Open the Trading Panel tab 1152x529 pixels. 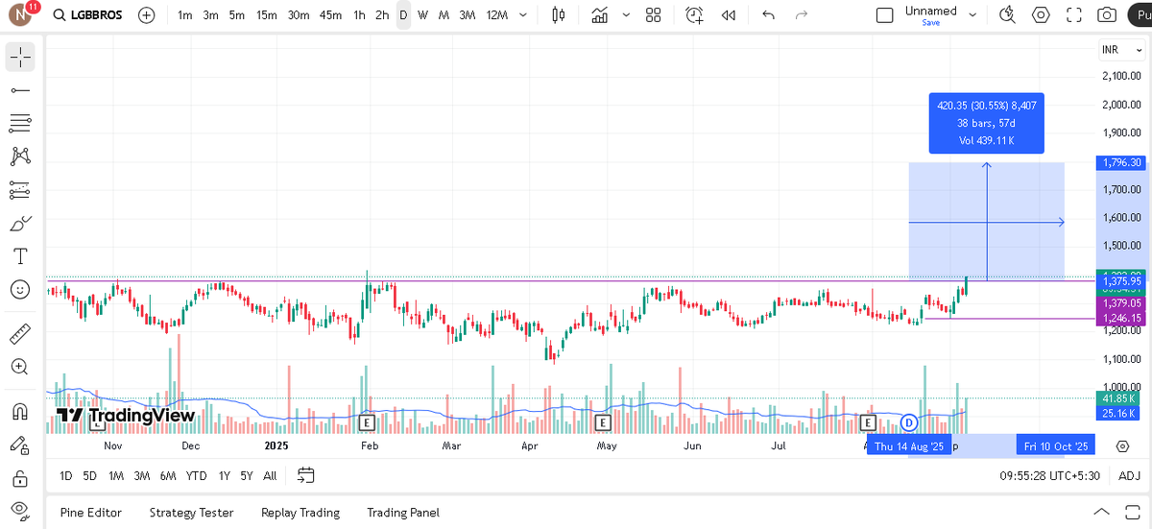point(403,513)
